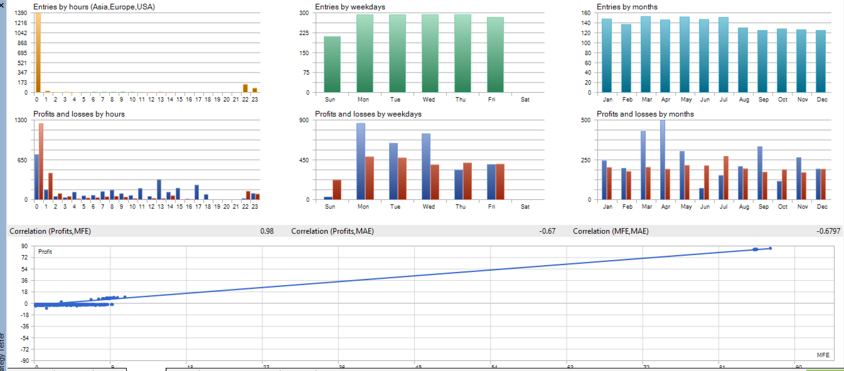844x371 pixels.
Task: Click the rightmost point on the regression line
Action: tap(770, 249)
